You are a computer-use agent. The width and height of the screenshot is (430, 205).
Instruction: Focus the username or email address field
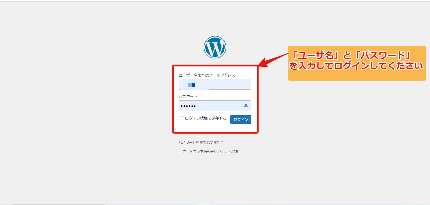click(215, 84)
